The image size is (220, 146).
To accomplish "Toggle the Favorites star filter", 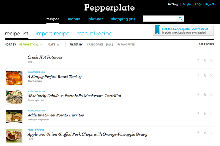I will [126, 45].
